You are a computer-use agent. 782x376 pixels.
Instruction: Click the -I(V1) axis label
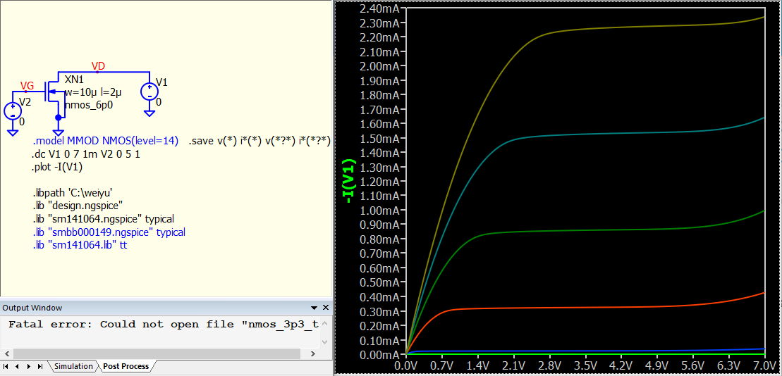coord(348,182)
